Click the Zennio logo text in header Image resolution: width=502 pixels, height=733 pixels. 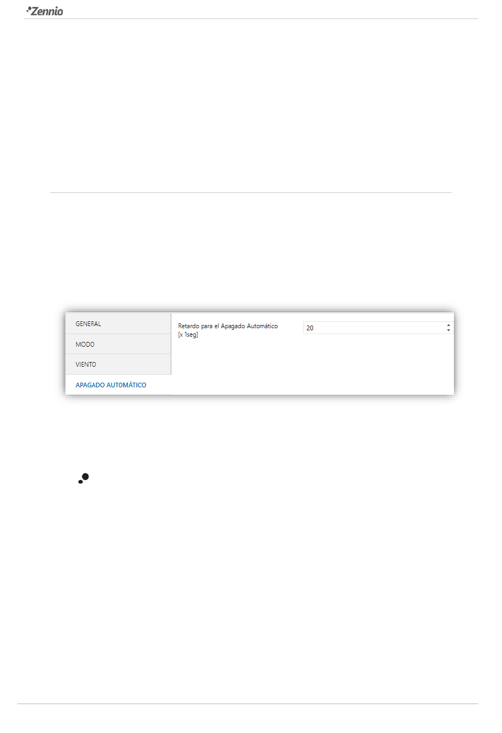[48, 11]
